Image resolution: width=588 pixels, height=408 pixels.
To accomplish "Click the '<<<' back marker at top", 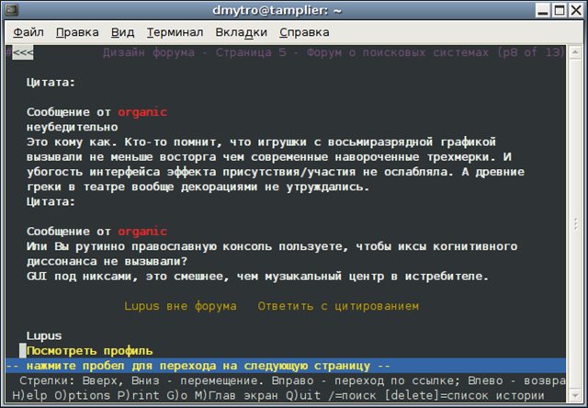I will coord(22,52).
